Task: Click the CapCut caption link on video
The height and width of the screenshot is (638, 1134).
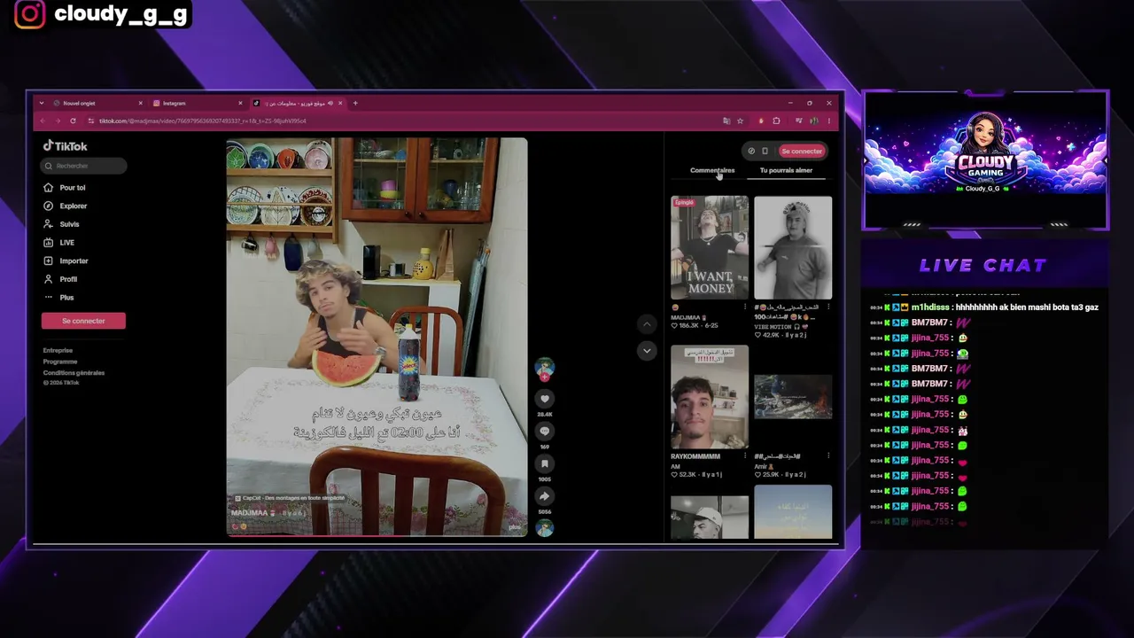Action: [290, 498]
